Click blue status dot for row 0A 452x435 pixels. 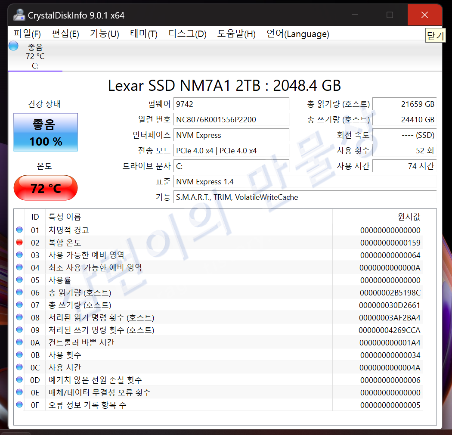click(19, 342)
